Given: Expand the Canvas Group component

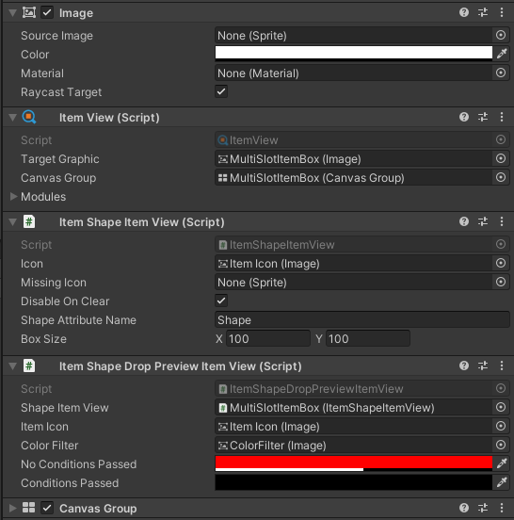Looking at the screenshot, I should click(x=12, y=508).
